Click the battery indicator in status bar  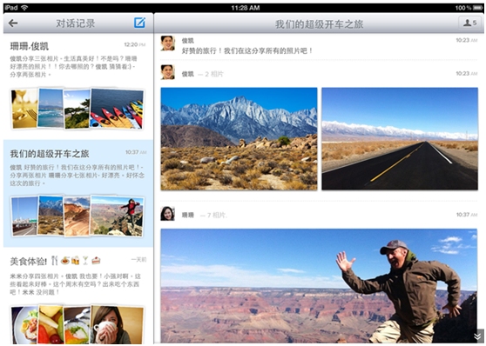tap(477, 8)
